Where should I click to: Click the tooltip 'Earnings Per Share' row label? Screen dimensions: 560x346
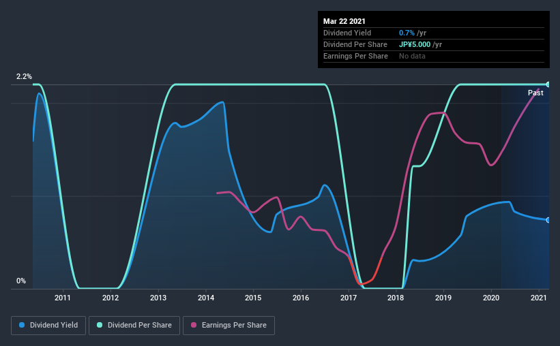355,56
